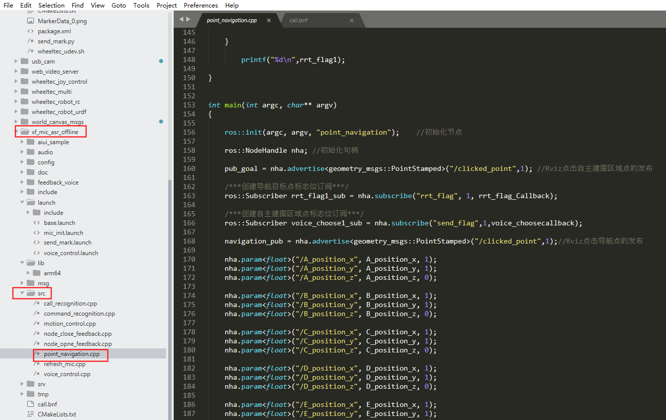Open the Goto menu

tap(119, 5)
